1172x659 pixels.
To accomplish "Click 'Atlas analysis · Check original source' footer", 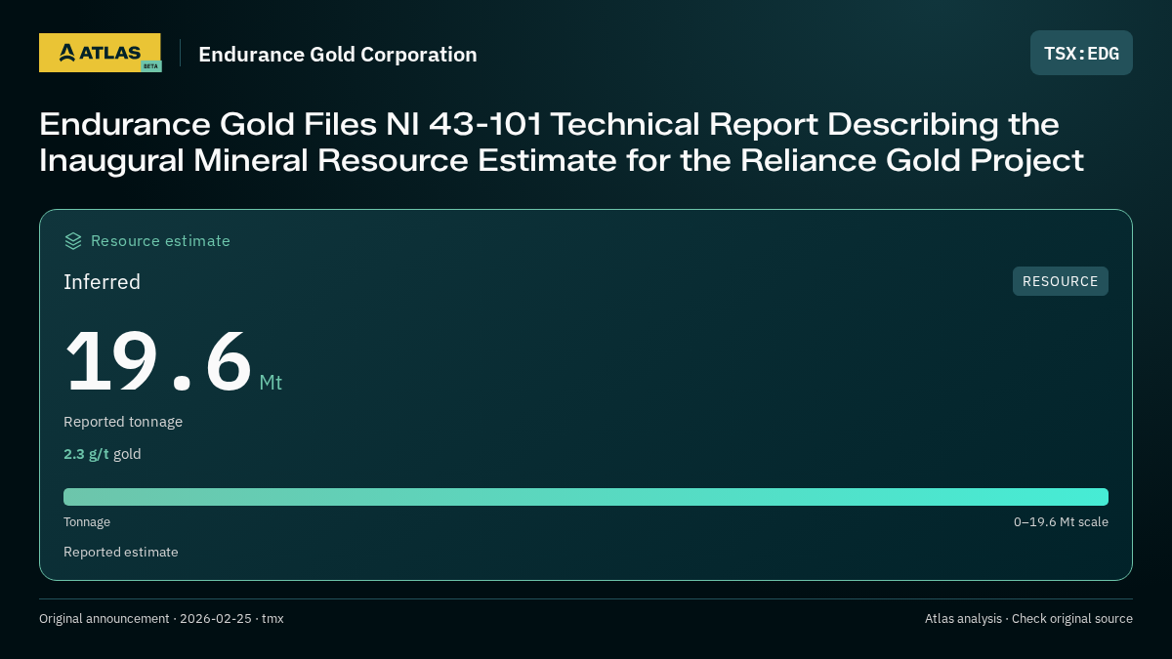I will pyautogui.click(x=1028, y=619).
